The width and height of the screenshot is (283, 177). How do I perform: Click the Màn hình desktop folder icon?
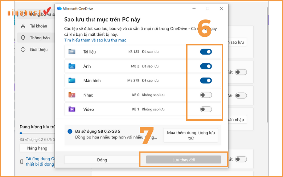tap(72, 81)
